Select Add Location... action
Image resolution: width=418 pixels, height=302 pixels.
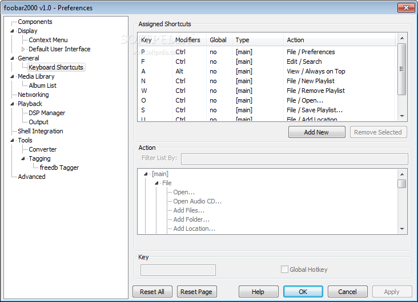point(194,228)
